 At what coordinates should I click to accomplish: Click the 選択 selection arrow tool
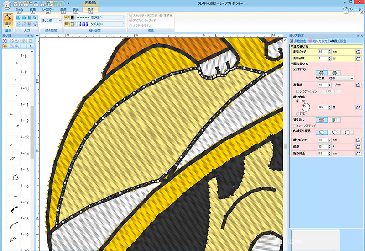pyautogui.click(x=8, y=19)
